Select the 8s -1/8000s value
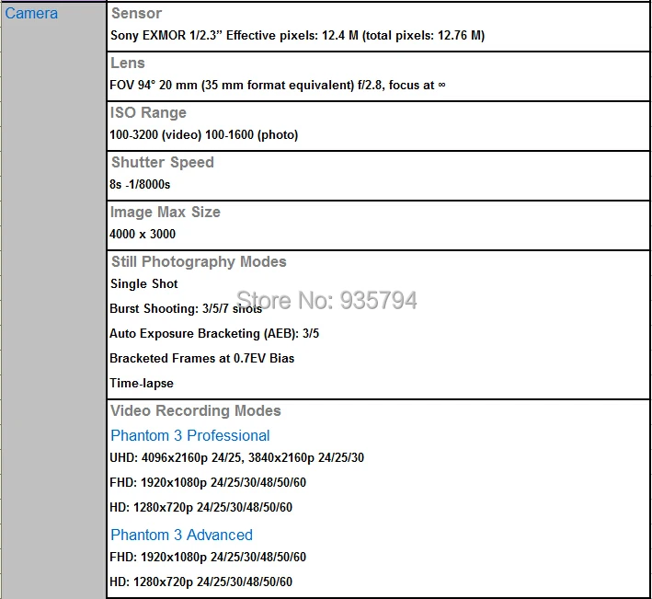652x599 pixels. pos(140,184)
